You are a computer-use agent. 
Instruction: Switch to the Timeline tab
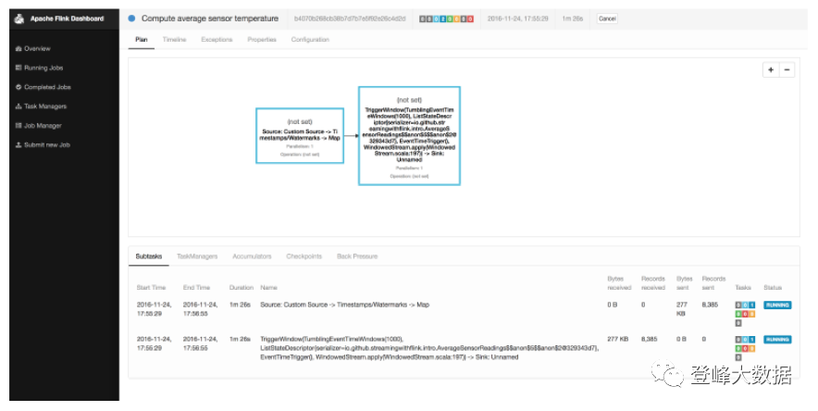pos(174,40)
